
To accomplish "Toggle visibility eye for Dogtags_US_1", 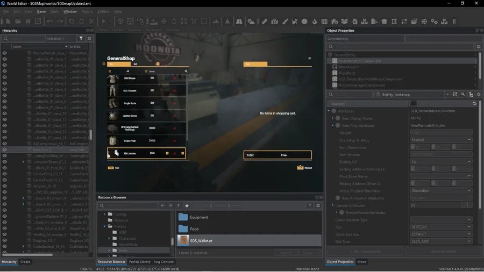I will click(5, 240).
